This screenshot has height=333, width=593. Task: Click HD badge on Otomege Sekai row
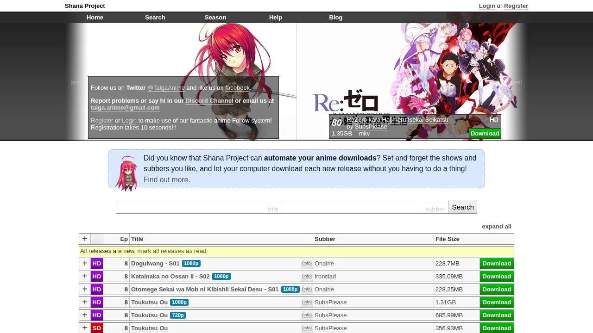coord(97,290)
